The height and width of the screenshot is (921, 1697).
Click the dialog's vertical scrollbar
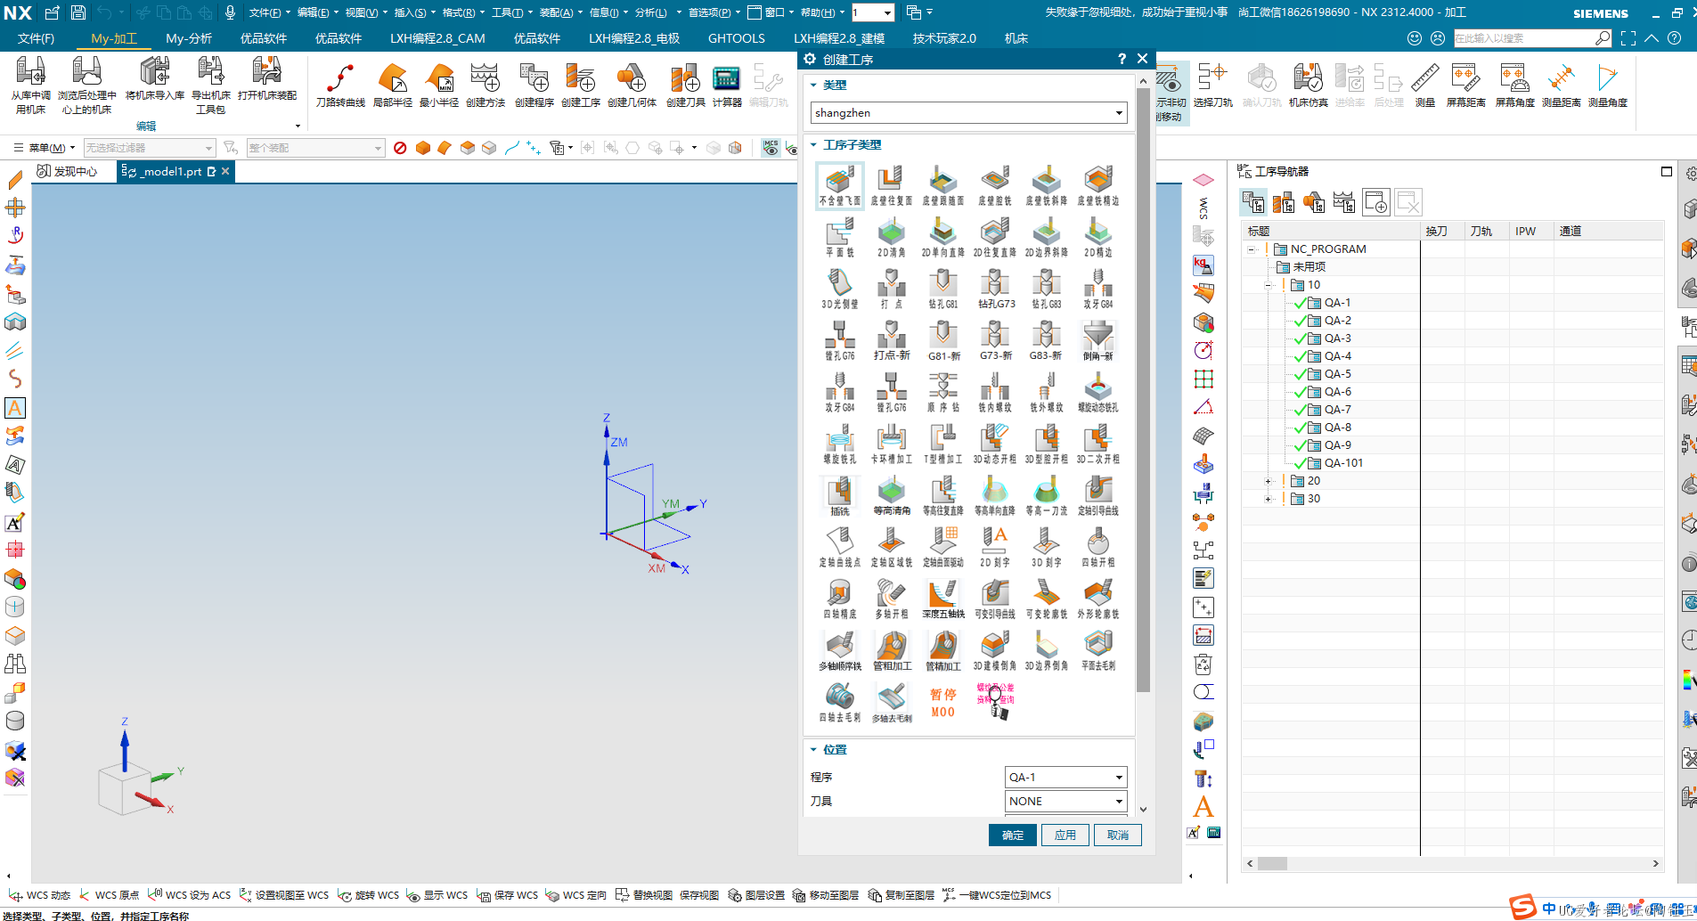1143,390
